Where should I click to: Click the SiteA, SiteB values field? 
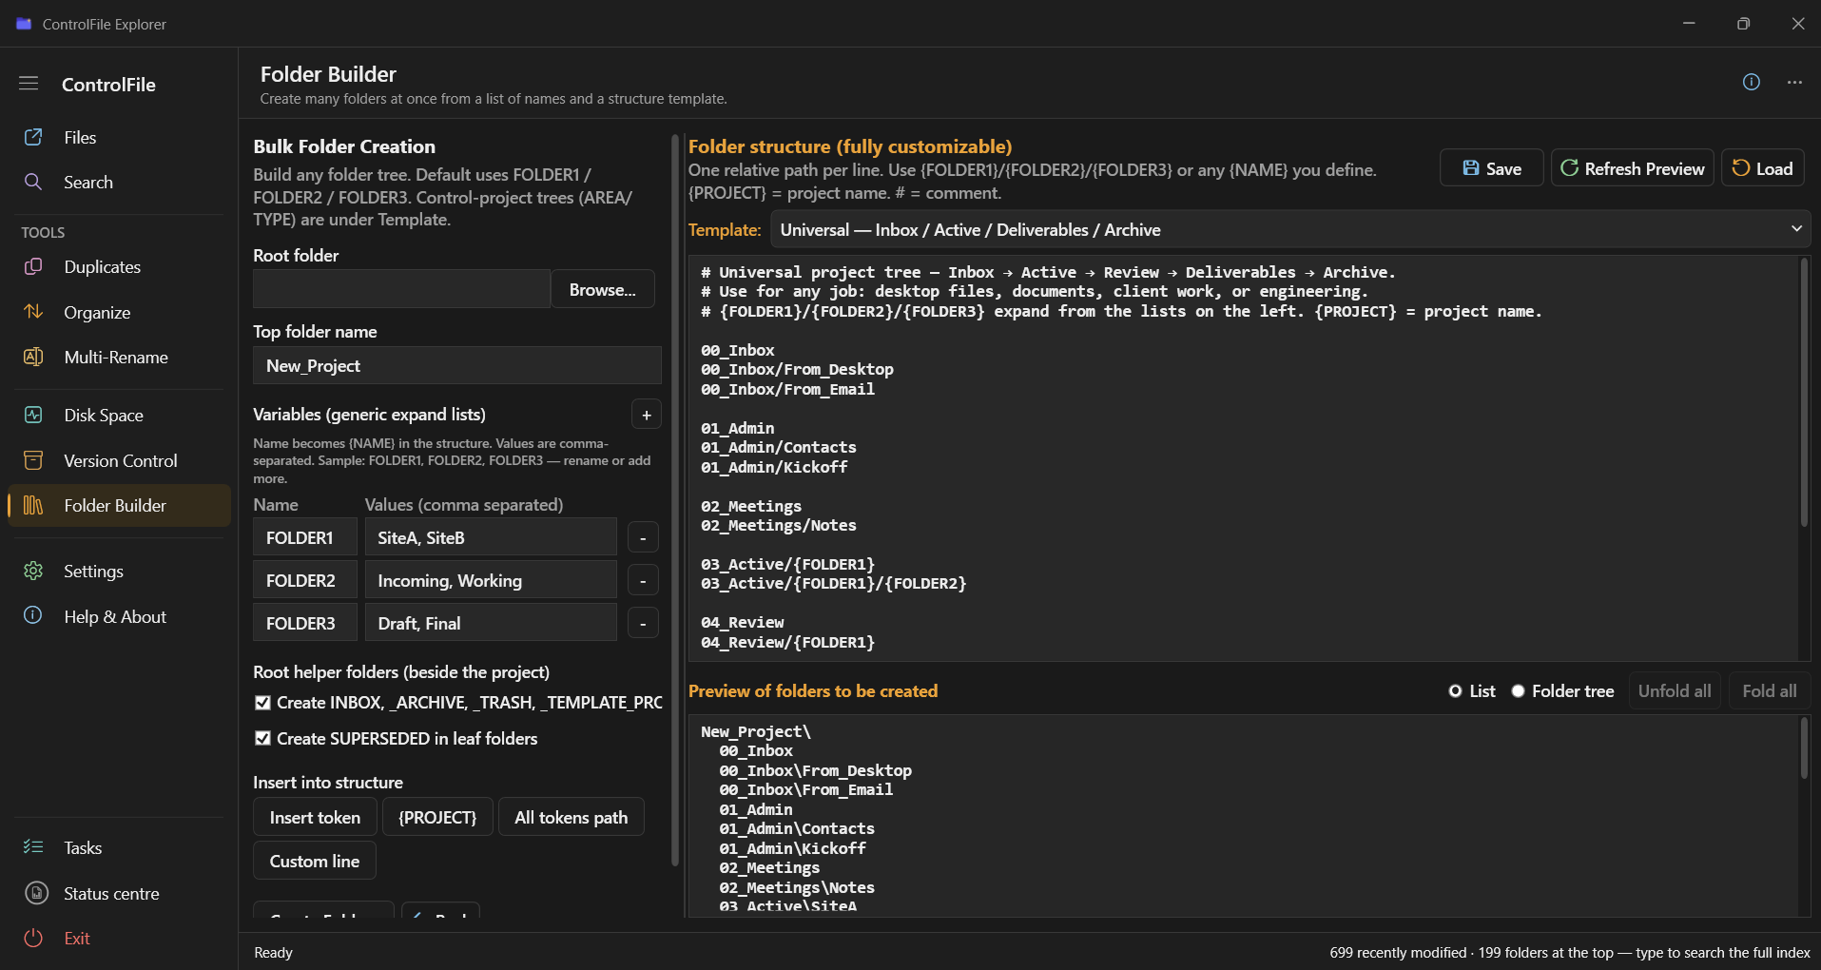click(x=491, y=537)
